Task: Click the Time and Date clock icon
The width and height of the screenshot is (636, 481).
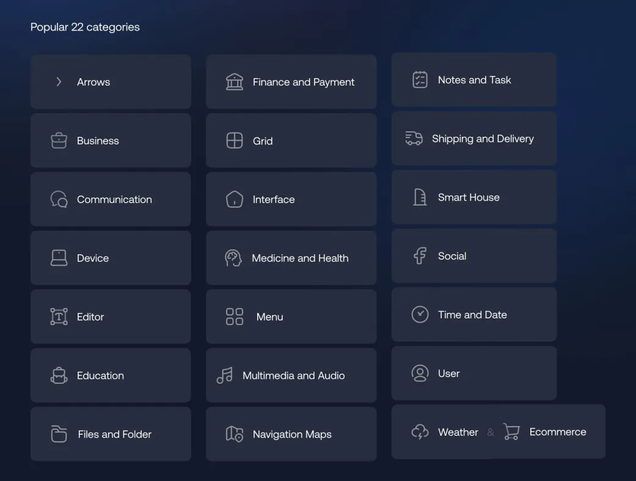Action: (420, 315)
